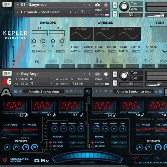Screen dimensions: 167x167
Task: Show info for the Ganymede instrument
Action: point(106,5)
